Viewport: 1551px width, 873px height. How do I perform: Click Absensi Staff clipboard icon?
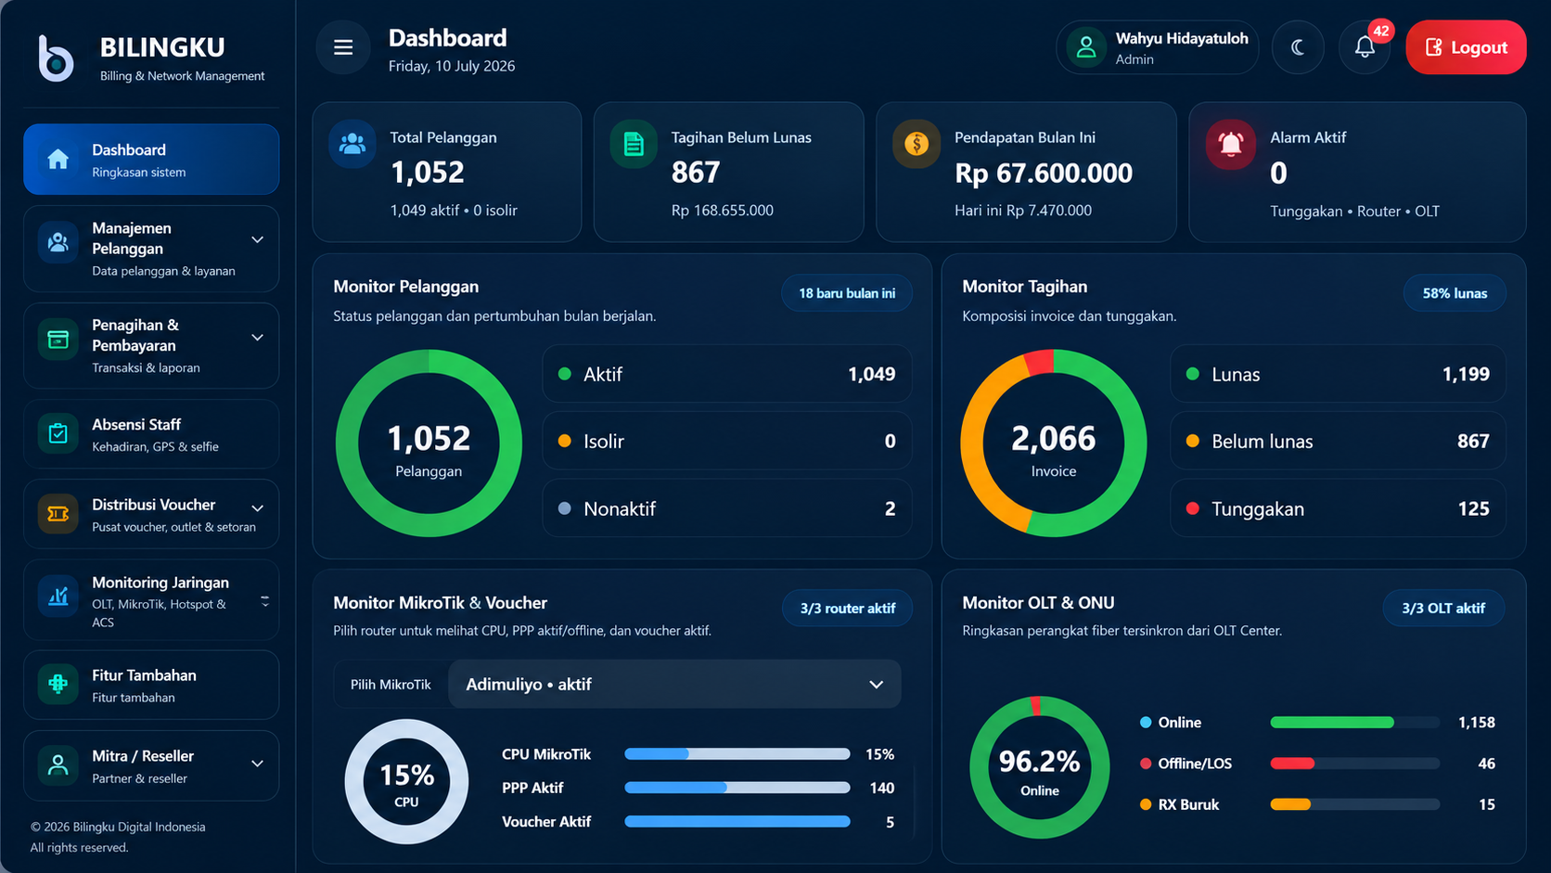pyautogui.click(x=58, y=433)
